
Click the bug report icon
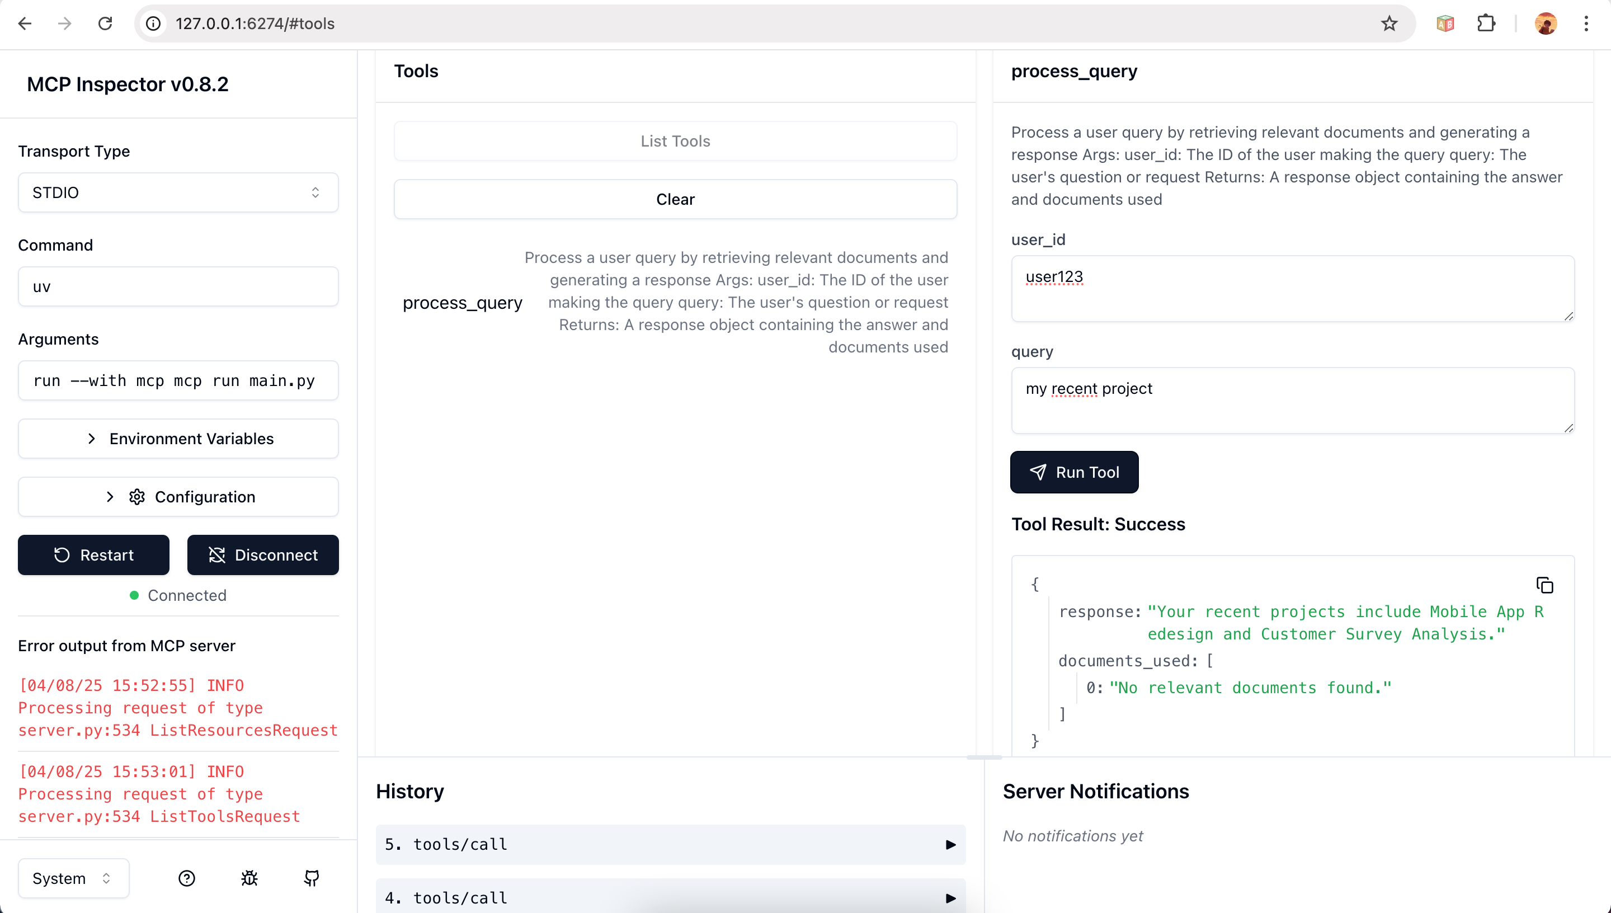(x=249, y=878)
